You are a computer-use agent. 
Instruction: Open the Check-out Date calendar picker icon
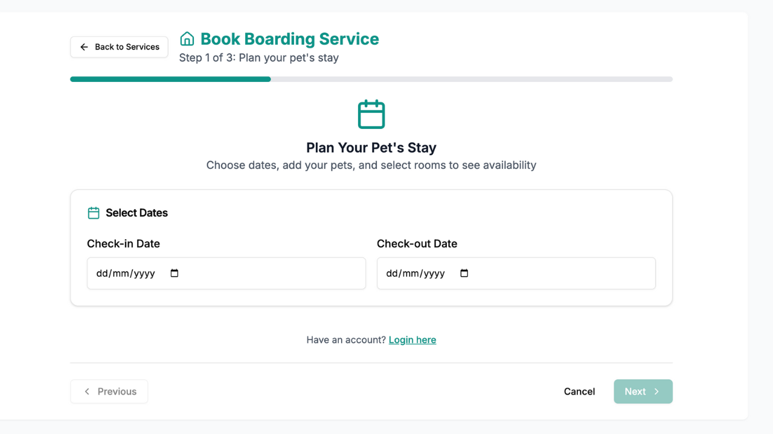[x=464, y=273]
